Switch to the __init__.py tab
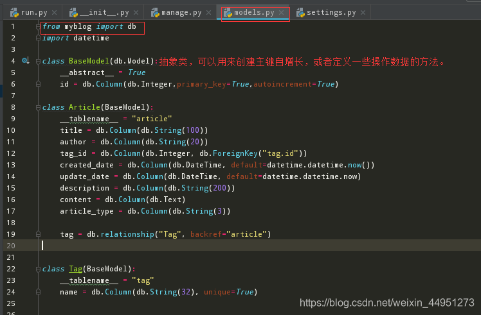 point(103,13)
